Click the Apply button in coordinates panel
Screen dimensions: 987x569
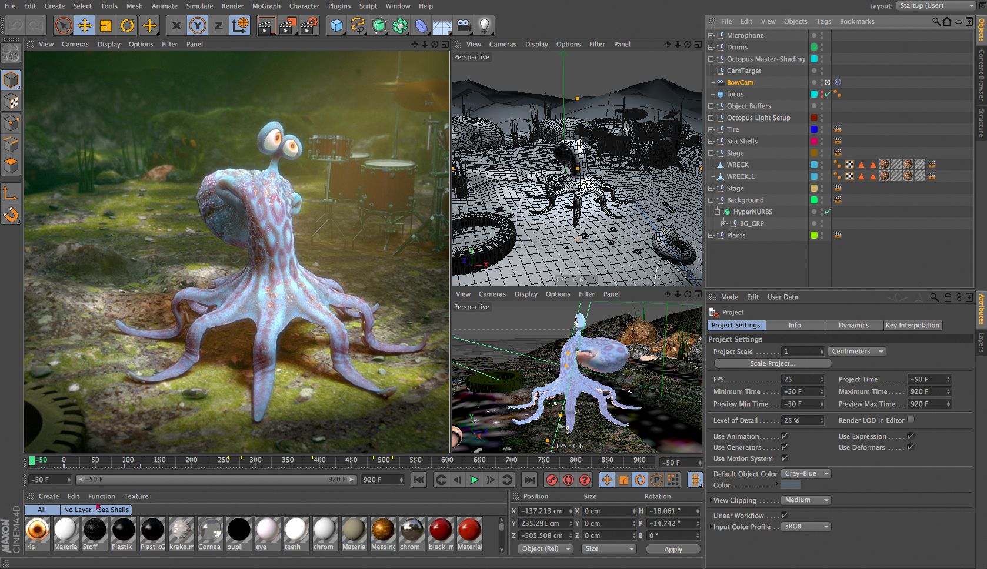coord(673,549)
